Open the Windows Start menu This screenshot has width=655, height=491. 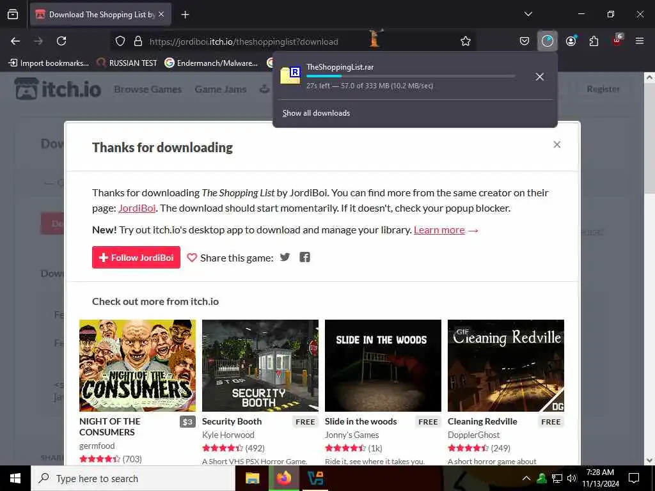pyautogui.click(x=15, y=478)
